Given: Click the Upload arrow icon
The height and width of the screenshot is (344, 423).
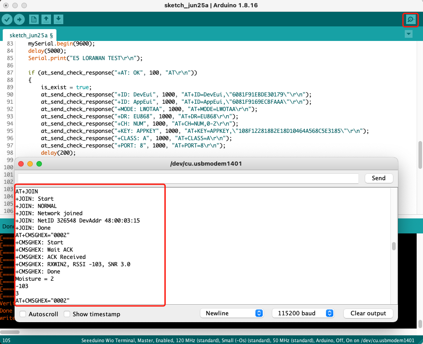Looking at the screenshot, I should tap(19, 20).
